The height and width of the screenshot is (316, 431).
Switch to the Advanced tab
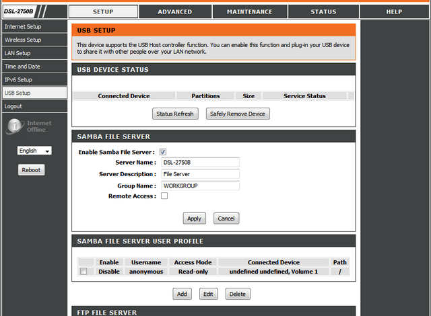pos(174,11)
